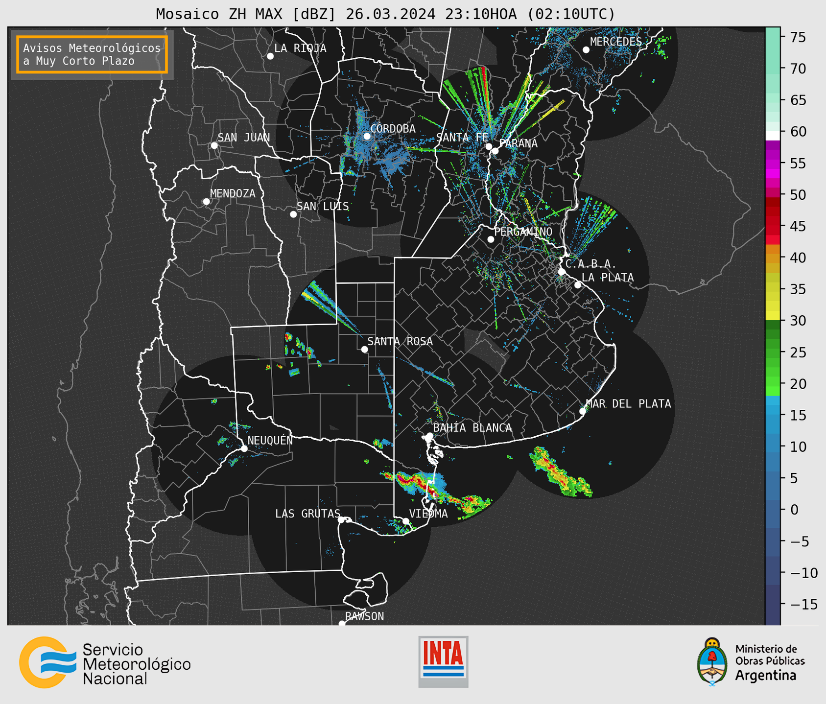Viewport: 826px width, 704px height.
Task: Click the MERCEDES label text
Action: tap(615, 42)
